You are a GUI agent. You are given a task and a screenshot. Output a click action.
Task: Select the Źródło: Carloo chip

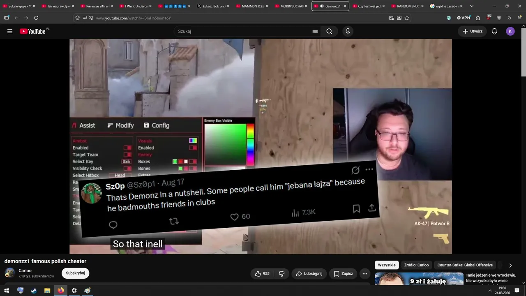click(416, 265)
